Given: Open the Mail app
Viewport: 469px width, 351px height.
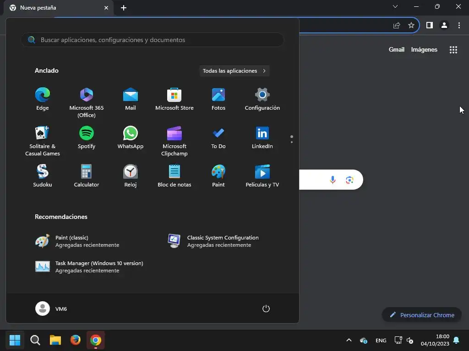Looking at the screenshot, I should point(131,99).
